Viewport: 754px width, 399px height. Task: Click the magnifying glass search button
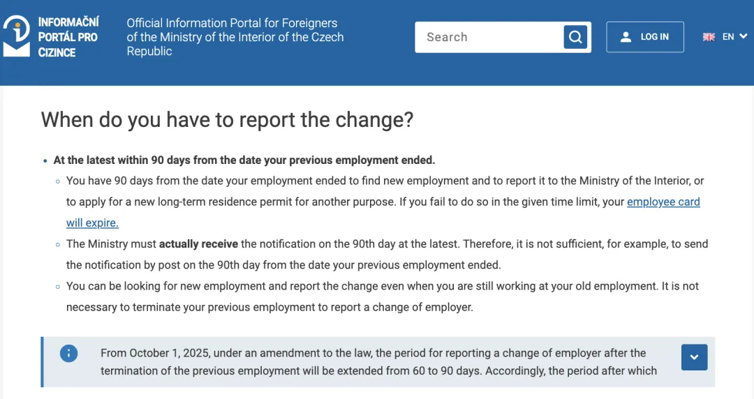(x=575, y=37)
